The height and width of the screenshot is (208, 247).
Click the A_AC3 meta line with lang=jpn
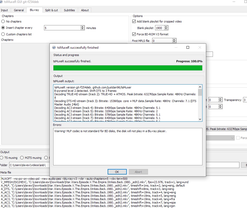pos(88,206)
